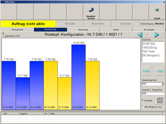Select the blue bar dated 13.10.2008
This screenshot has height=124, width=166.
[x=9, y=85]
